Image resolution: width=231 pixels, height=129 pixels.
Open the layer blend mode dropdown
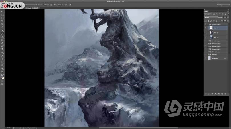click(211, 17)
